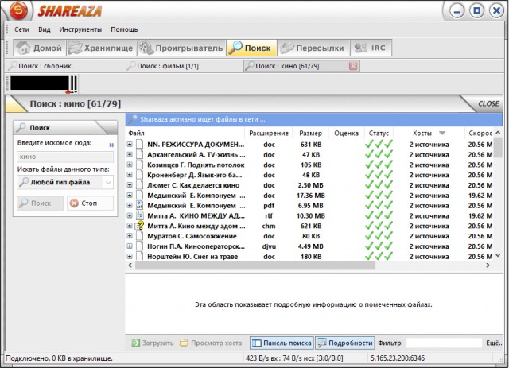Click the IP address 5.165.23.200:6346
The height and width of the screenshot is (368, 509).
click(x=398, y=358)
